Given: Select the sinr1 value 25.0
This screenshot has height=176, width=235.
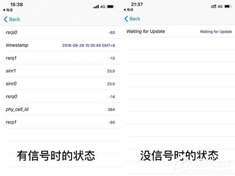Looking at the screenshot, I should (x=111, y=71).
